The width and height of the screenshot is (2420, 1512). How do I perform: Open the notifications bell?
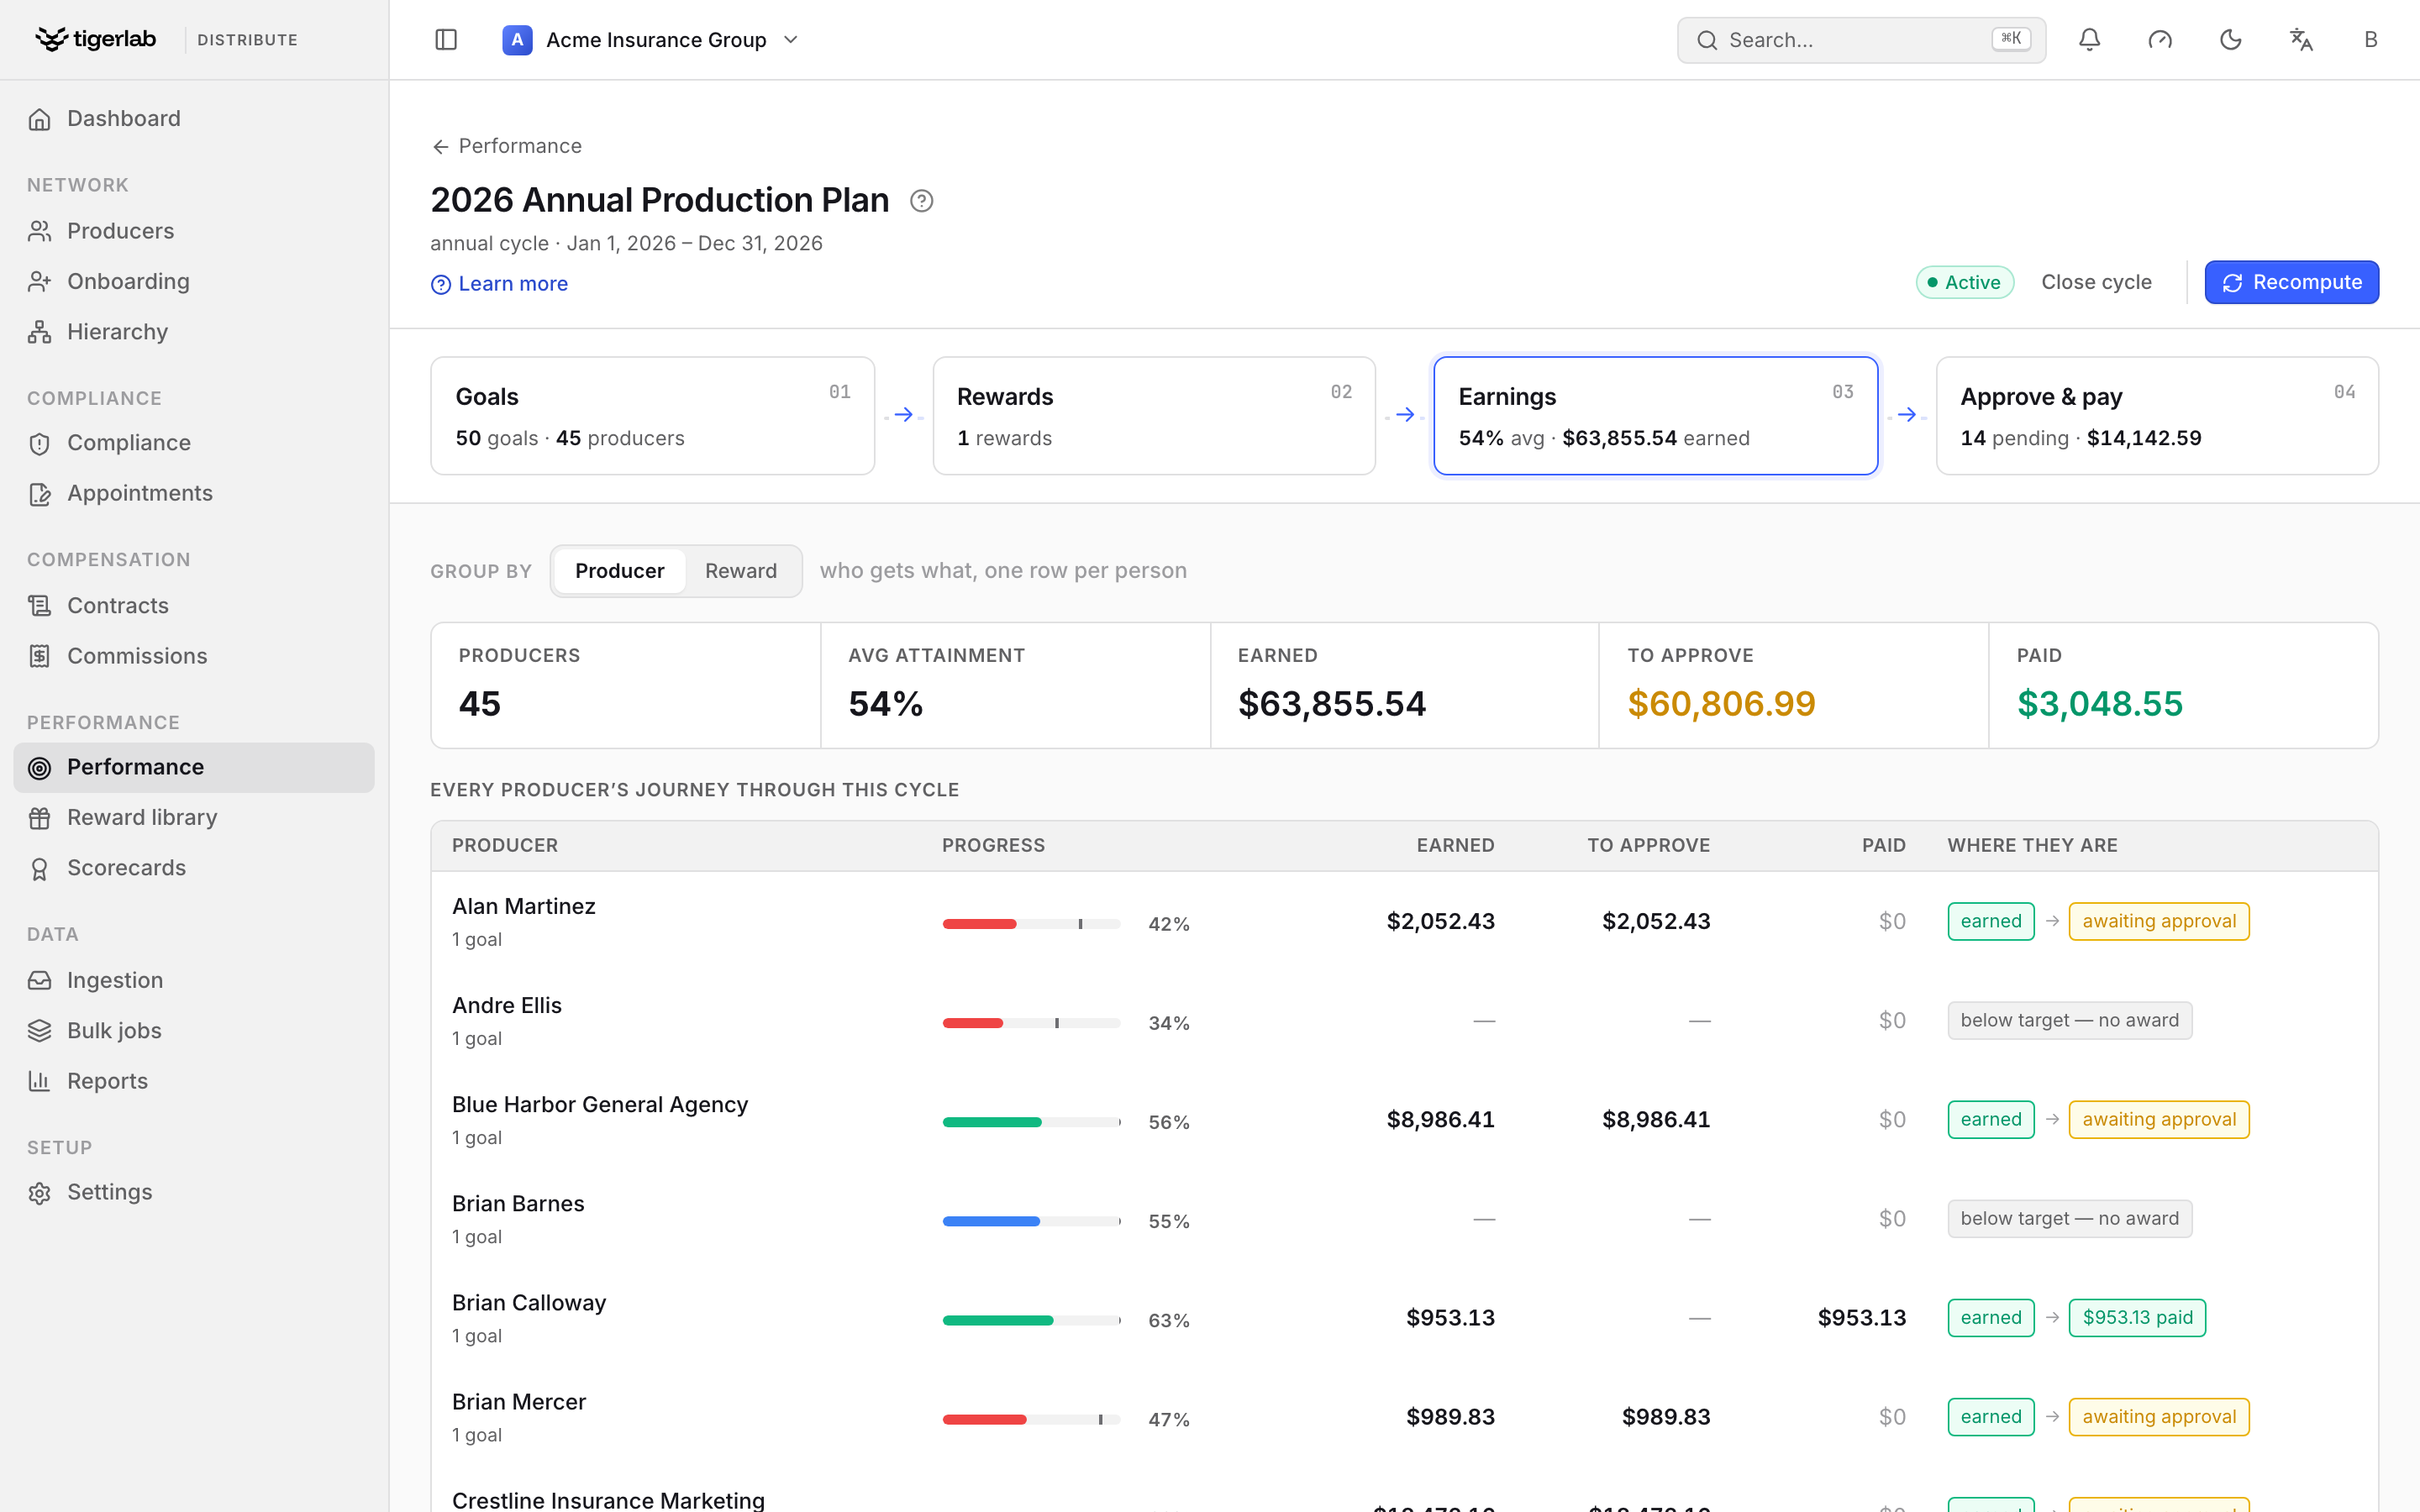(2089, 40)
